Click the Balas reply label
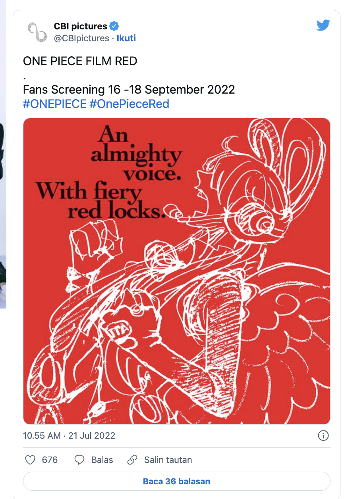348x499 pixels. click(102, 460)
